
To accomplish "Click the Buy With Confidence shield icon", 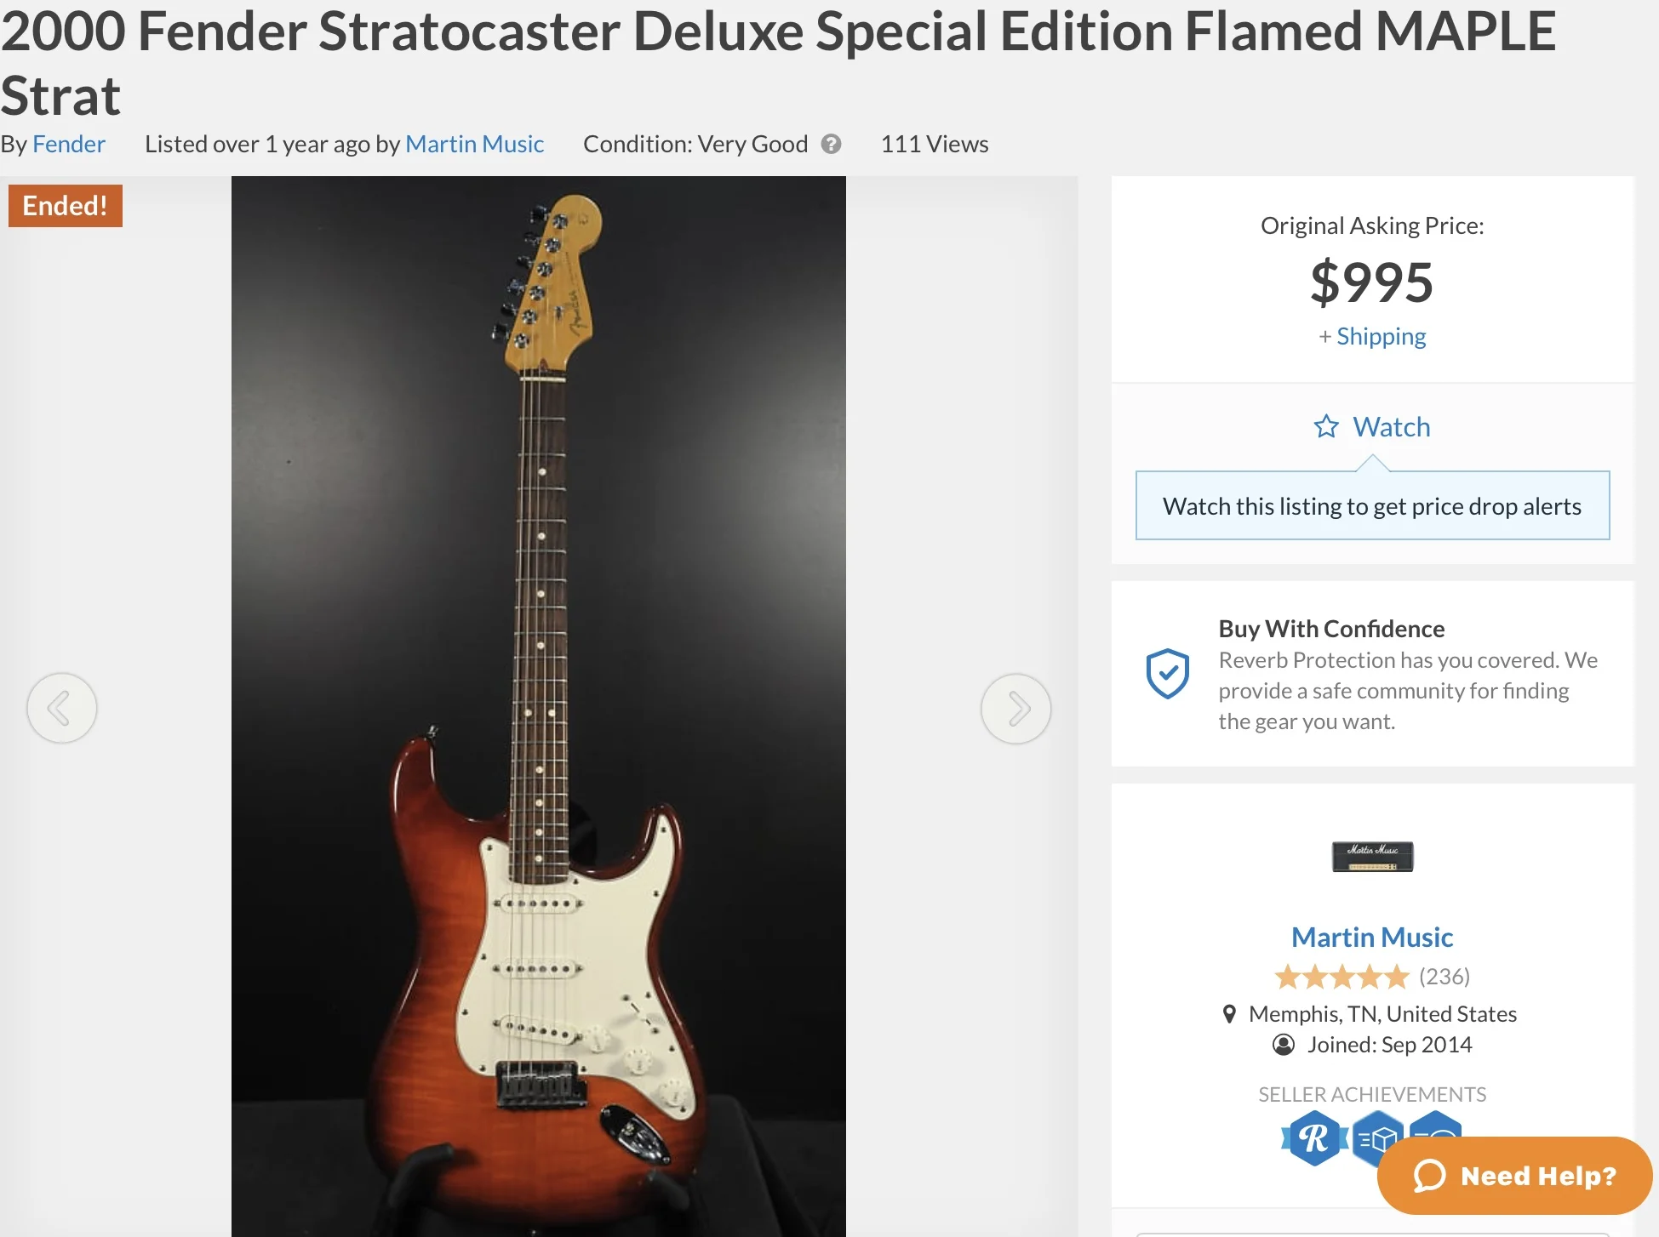I will click(1167, 674).
